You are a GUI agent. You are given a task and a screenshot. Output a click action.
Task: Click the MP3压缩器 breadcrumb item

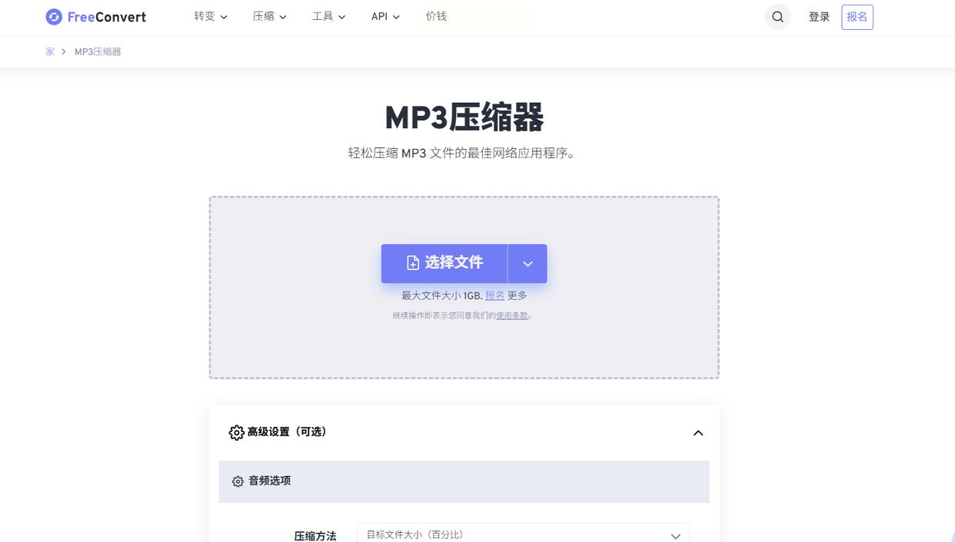[98, 51]
